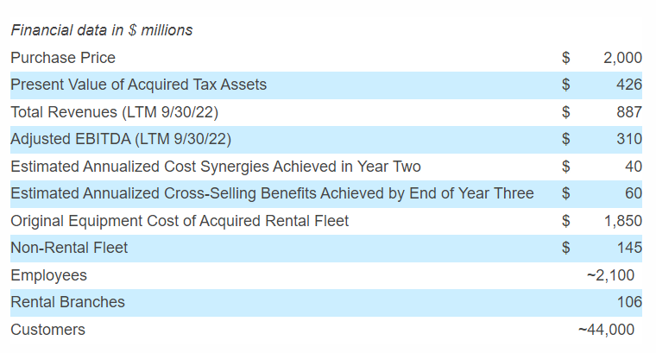This screenshot has height=353, width=656.
Task: Select Original Equipment Cost of Rental Fleet label
Action: tap(180, 221)
